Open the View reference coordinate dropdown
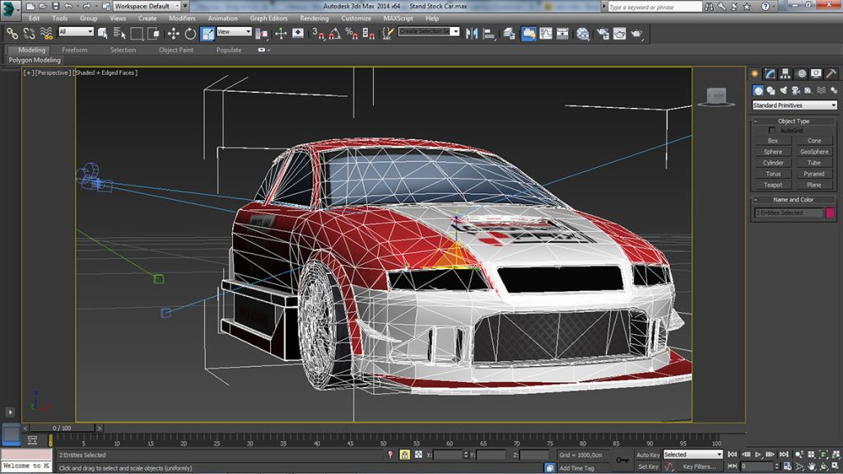This screenshot has width=843, height=474. [235, 32]
